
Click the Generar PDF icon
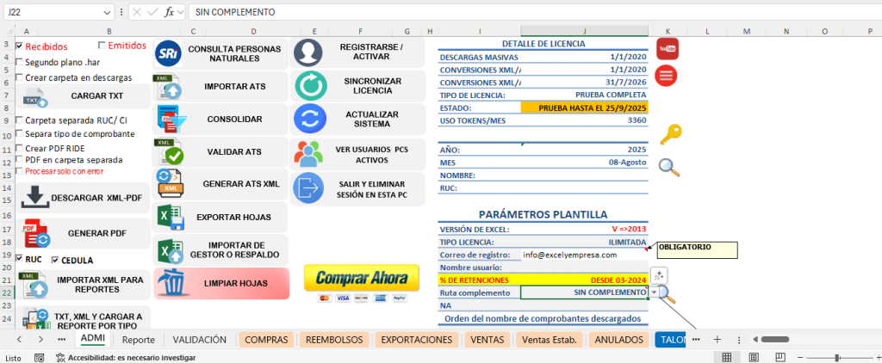37,233
